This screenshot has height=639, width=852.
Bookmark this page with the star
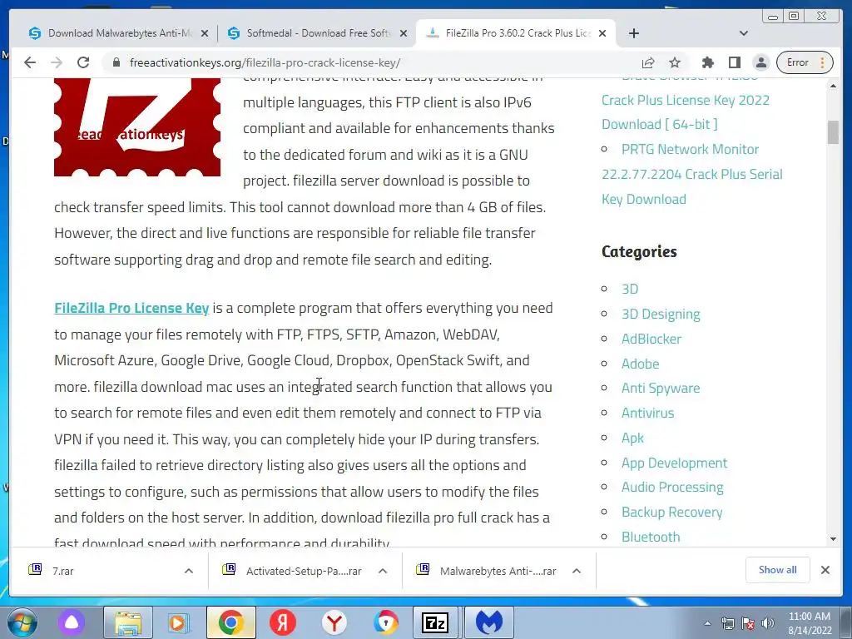[674, 62]
